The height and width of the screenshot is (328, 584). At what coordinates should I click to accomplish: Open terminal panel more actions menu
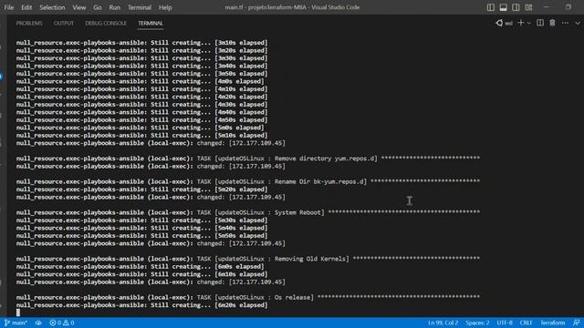565,23
